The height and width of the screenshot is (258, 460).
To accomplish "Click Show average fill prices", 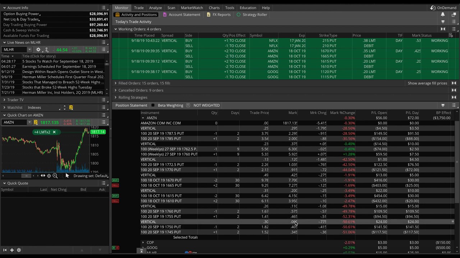I will [427, 83].
